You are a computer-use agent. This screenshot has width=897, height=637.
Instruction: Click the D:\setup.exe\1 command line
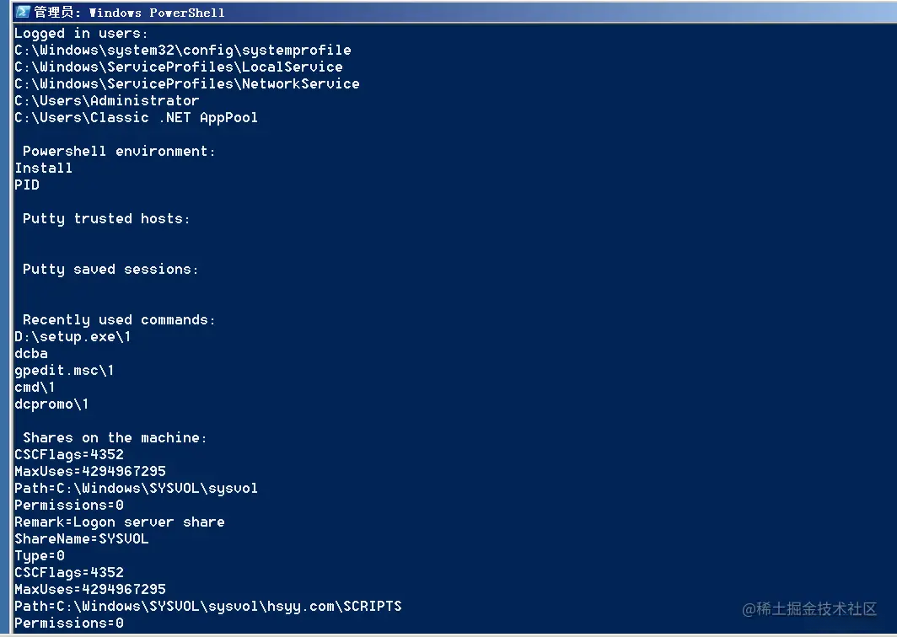point(73,337)
